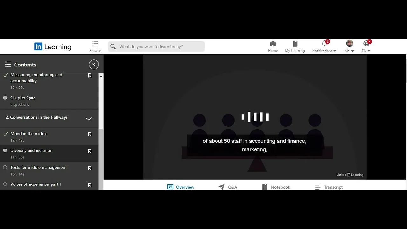
Task: Go to Home icon
Action: pyautogui.click(x=273, y=44)
